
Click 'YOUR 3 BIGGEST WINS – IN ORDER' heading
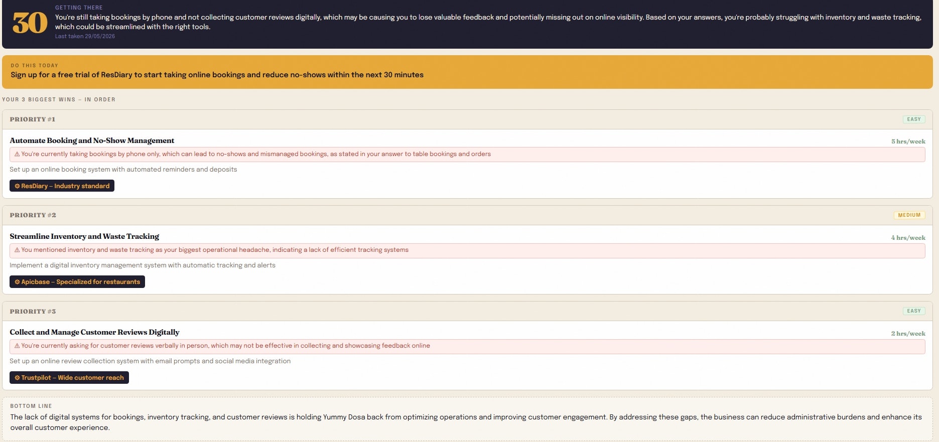point(59,99)
